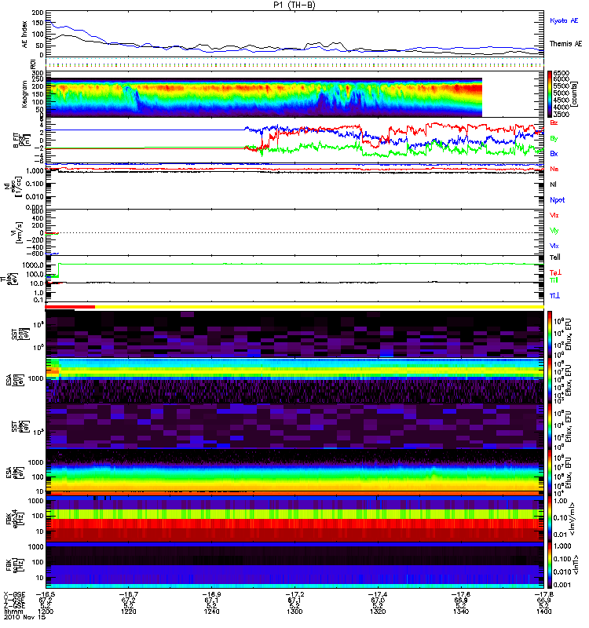This screenshot has height=628, width=589.
Task: Click the blue "Vix" velocity legend label
Action: pos(554,246)
